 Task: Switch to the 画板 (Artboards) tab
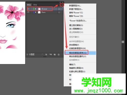[x=35, y=5]
